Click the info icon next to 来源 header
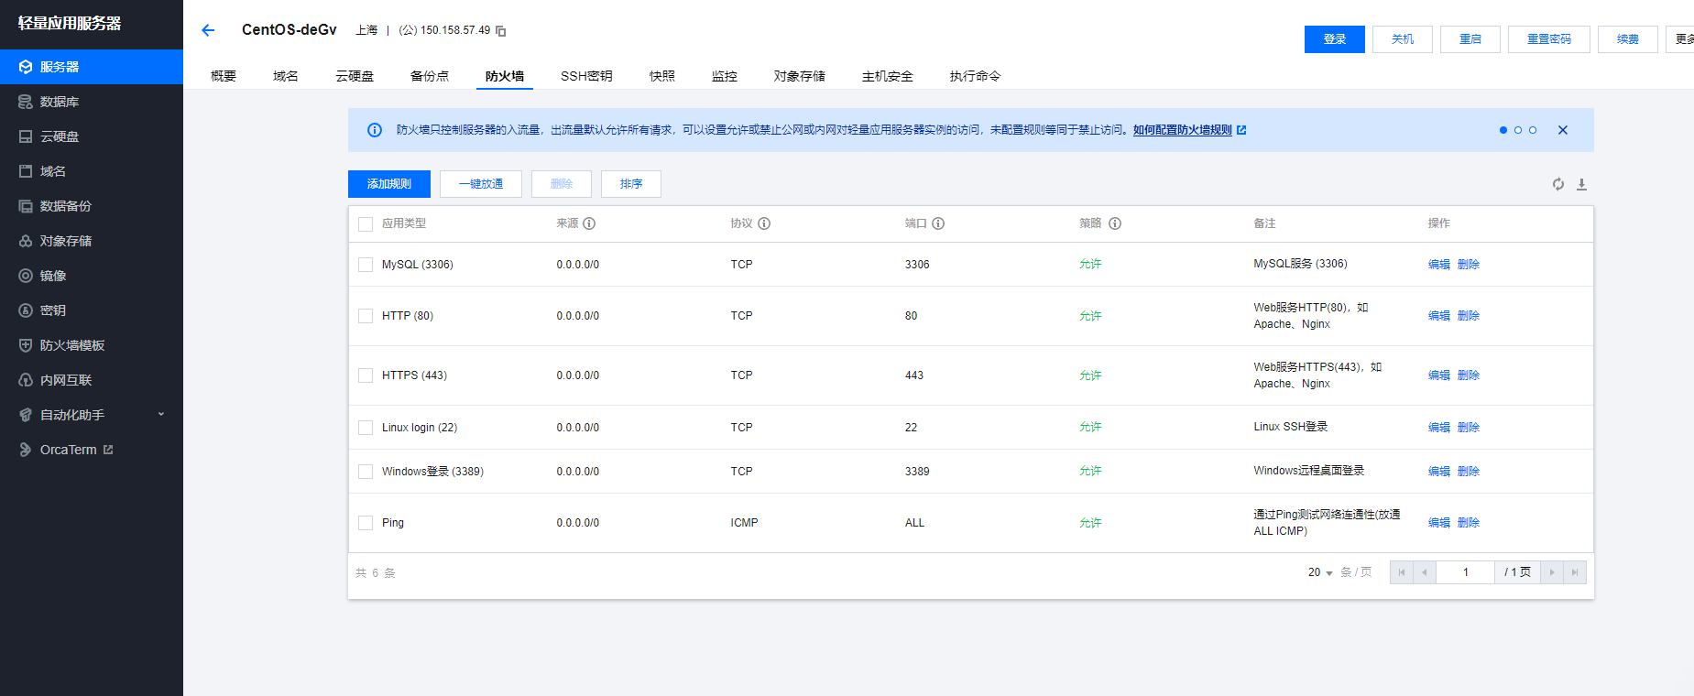This screenshot has width=1694, height=696. tap(589, 223)
